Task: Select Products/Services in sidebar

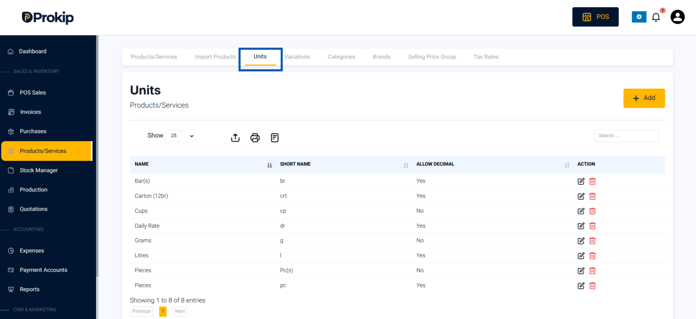Action: (47, 151)
